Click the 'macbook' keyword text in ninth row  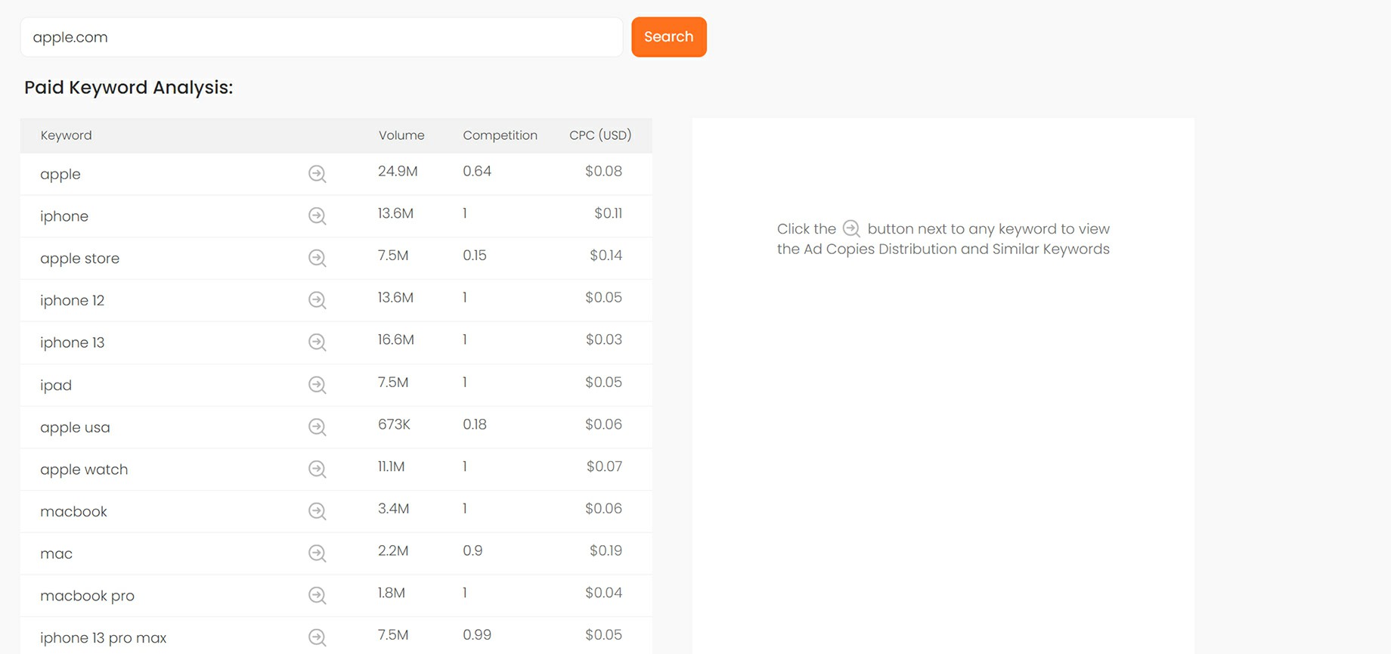73,512
